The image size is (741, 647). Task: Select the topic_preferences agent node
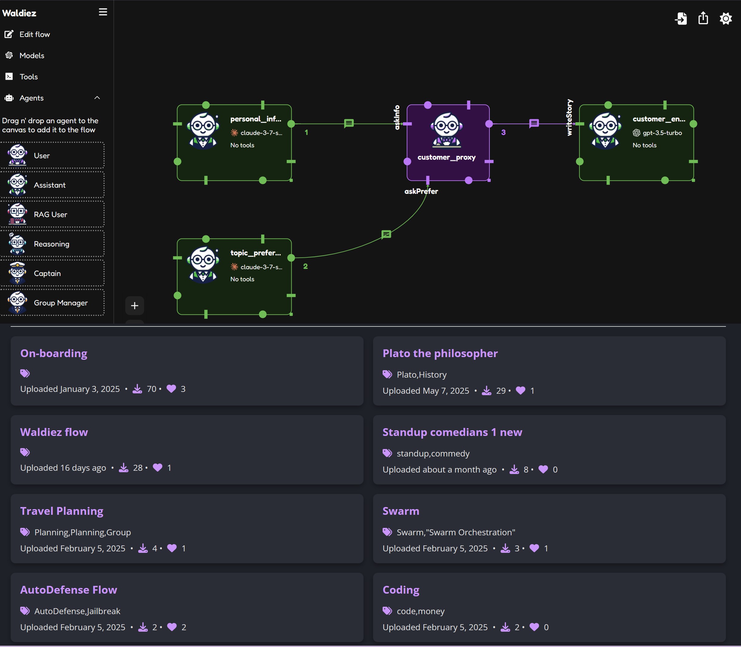[234, 275]
